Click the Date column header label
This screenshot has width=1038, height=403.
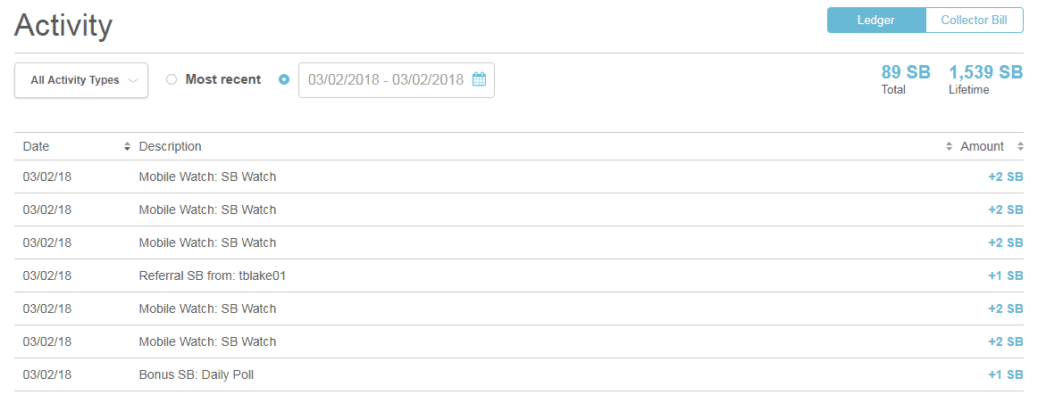click(36, 146)
